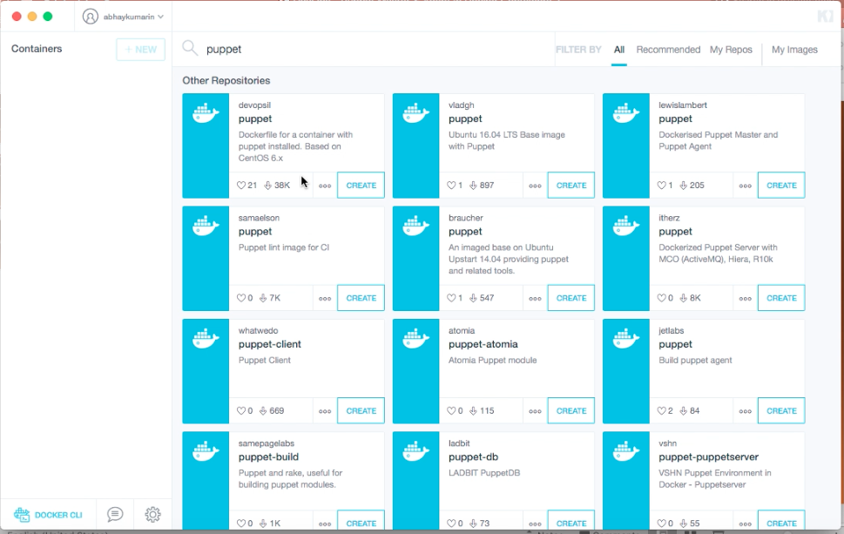The width and height of the screenshot is (844, 534).
Task: Click the download icon on samaelson puppet
Action: (x=263, y=298)
